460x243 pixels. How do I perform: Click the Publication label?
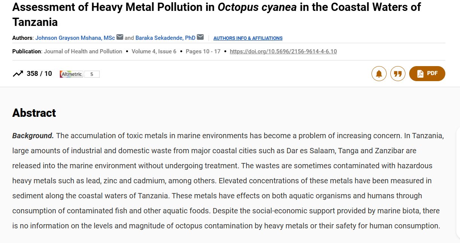27,51
